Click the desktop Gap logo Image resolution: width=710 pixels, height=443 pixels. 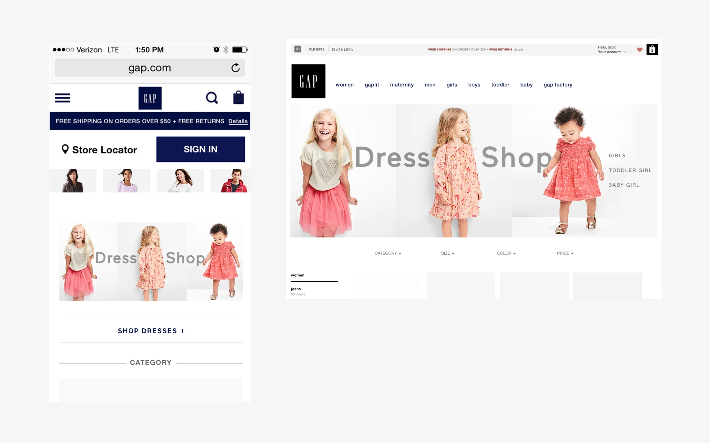click(308, 81)
